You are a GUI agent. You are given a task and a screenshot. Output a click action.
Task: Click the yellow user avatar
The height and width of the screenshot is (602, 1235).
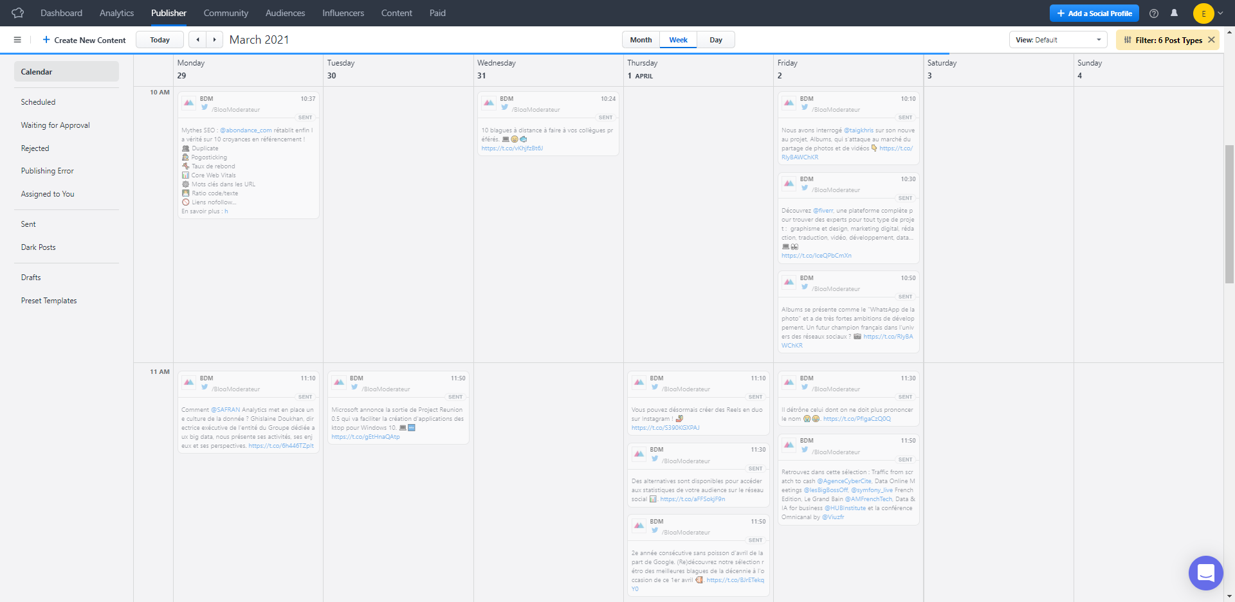click(x=1203, y=13)
